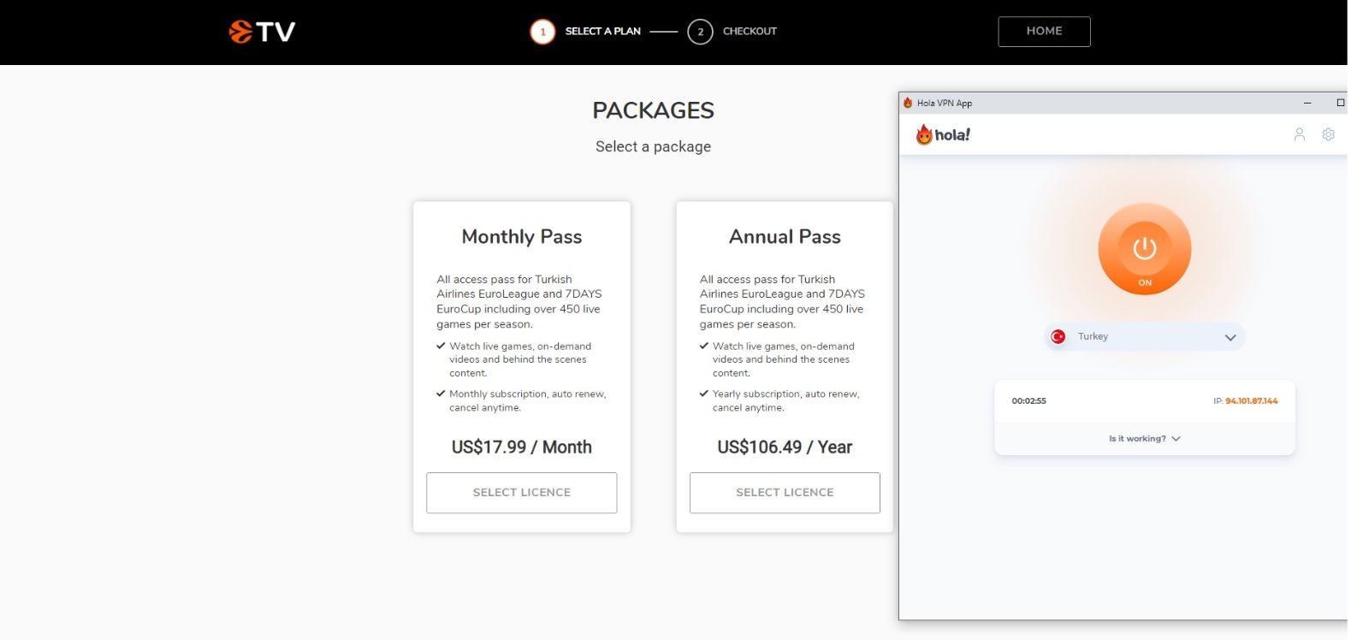Click the HOME button
This screenshot has height=640, width=1369.
(1044, 32)
